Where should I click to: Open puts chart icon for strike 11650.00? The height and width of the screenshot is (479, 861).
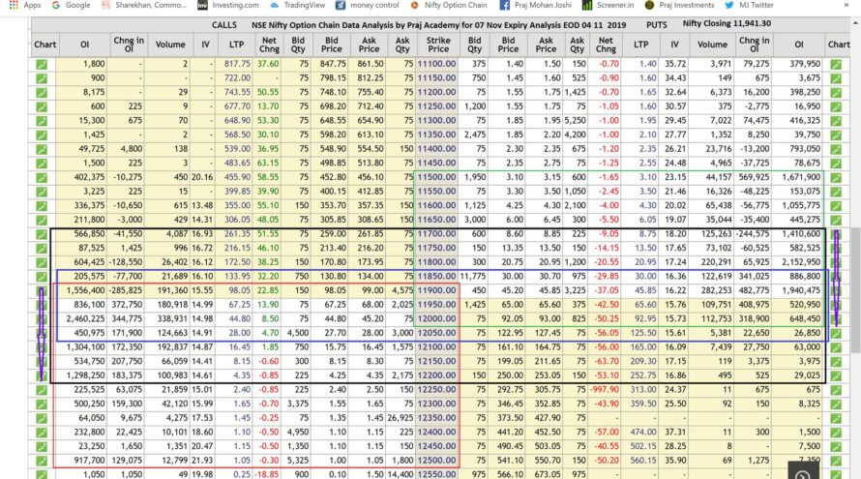(836, 221)
